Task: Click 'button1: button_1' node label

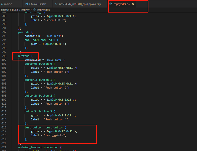Action: 38,80
